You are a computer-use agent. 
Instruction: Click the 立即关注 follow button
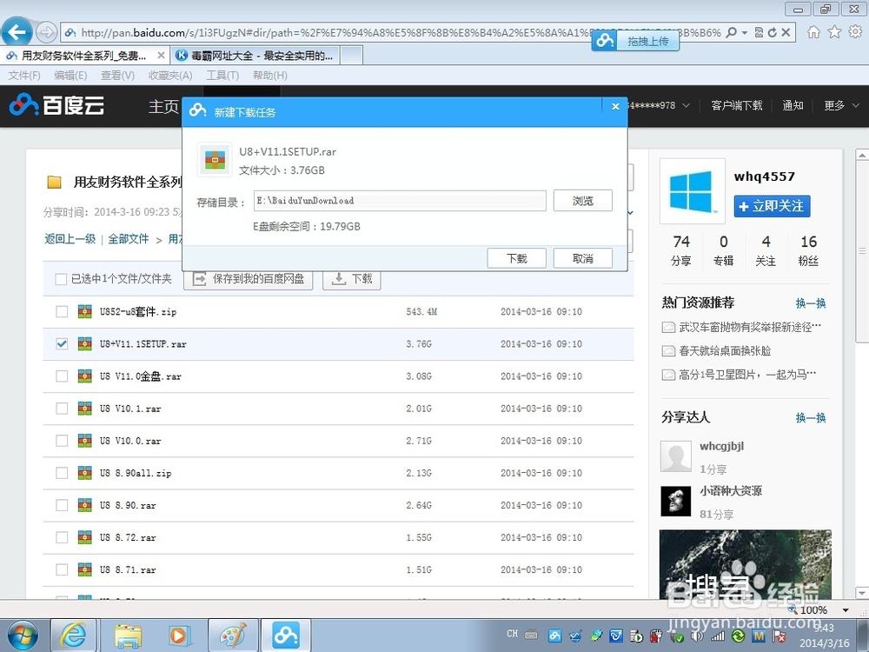[772, 206]
